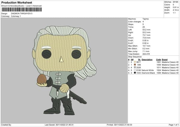The image size is (180, 127).
Task: Click design name 'DAEMON TARGAYEN 5'
Action: pos(22,13)
